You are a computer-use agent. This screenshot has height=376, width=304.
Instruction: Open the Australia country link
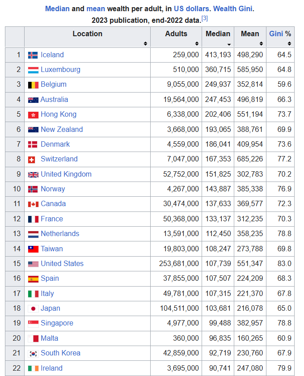(x=54, y=100)
